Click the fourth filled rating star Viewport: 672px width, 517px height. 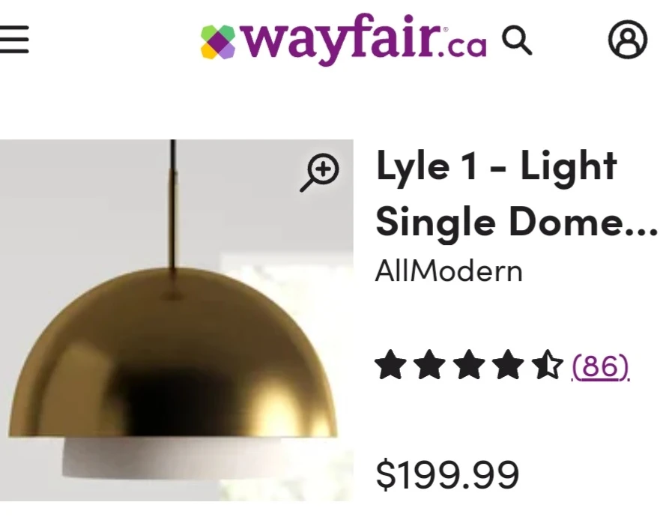(x=508, y=365)
